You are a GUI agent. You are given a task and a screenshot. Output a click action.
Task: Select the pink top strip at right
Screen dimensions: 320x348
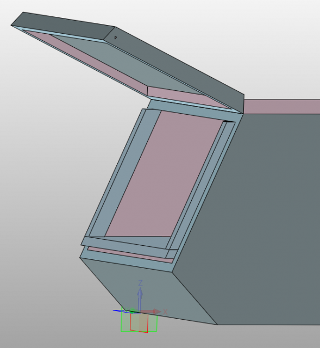tap(281, 107)
